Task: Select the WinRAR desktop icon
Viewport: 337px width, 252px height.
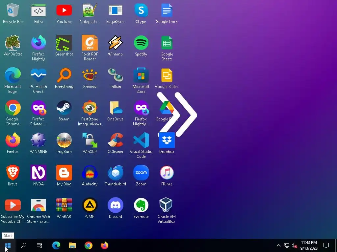Action: tap(64, 205)
